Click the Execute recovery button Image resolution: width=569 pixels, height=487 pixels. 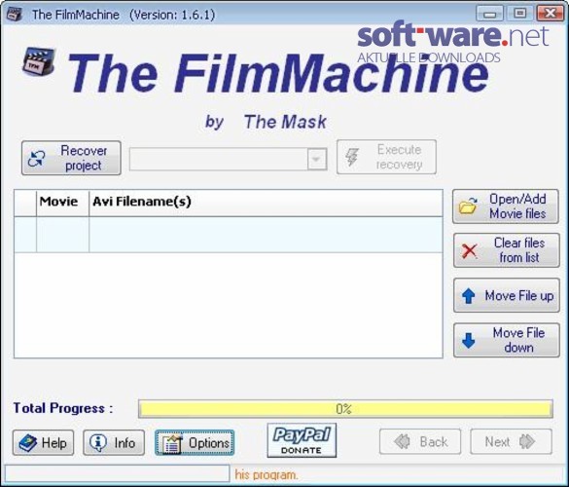(386, 157)
